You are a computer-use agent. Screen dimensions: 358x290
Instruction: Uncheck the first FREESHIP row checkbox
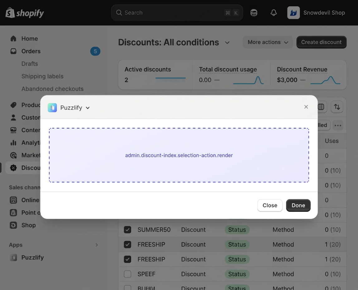click(x=128, y=244)
